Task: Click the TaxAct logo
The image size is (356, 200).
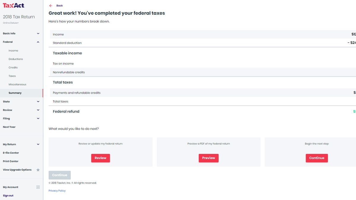Action: pyautogui.click(x=14, y=5)
